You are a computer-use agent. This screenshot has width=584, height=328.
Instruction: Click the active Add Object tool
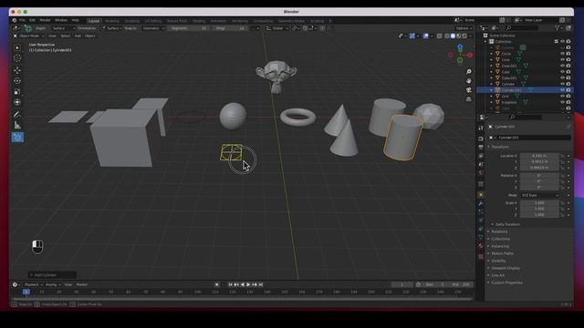(x=17, y=138)
